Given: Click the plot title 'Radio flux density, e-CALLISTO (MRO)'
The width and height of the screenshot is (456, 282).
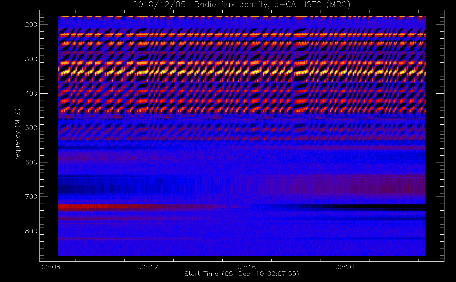Looking at the screenshot, I should [x=272, y=5].
